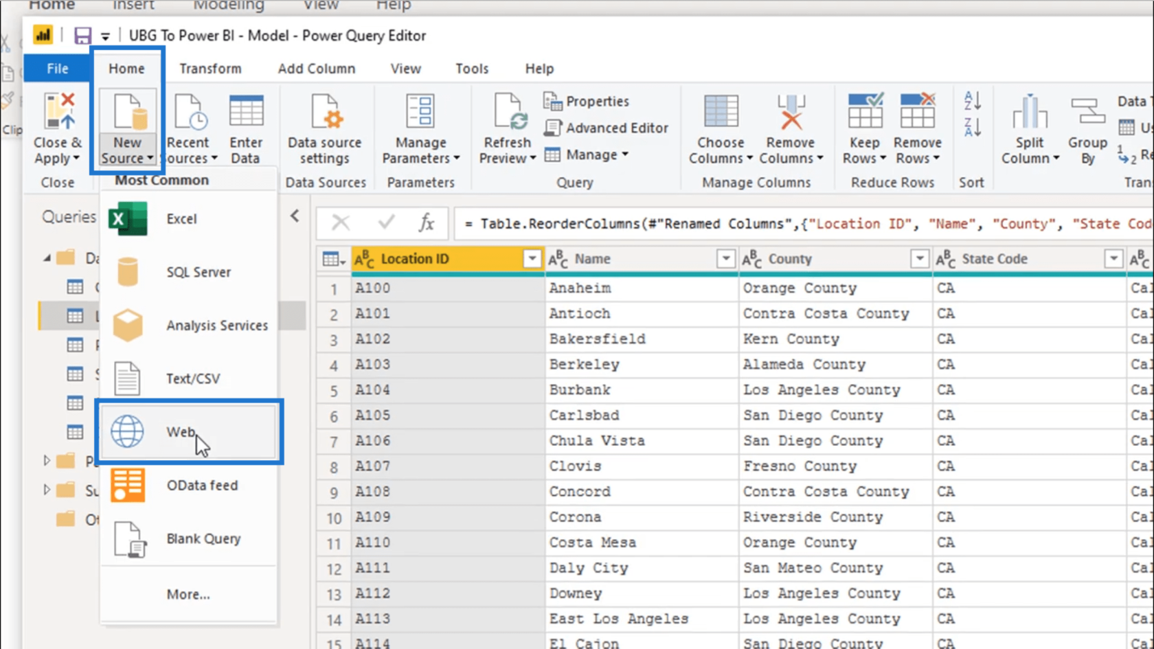
Task: Click the San Mateo County cell
Action: [835, 569]
